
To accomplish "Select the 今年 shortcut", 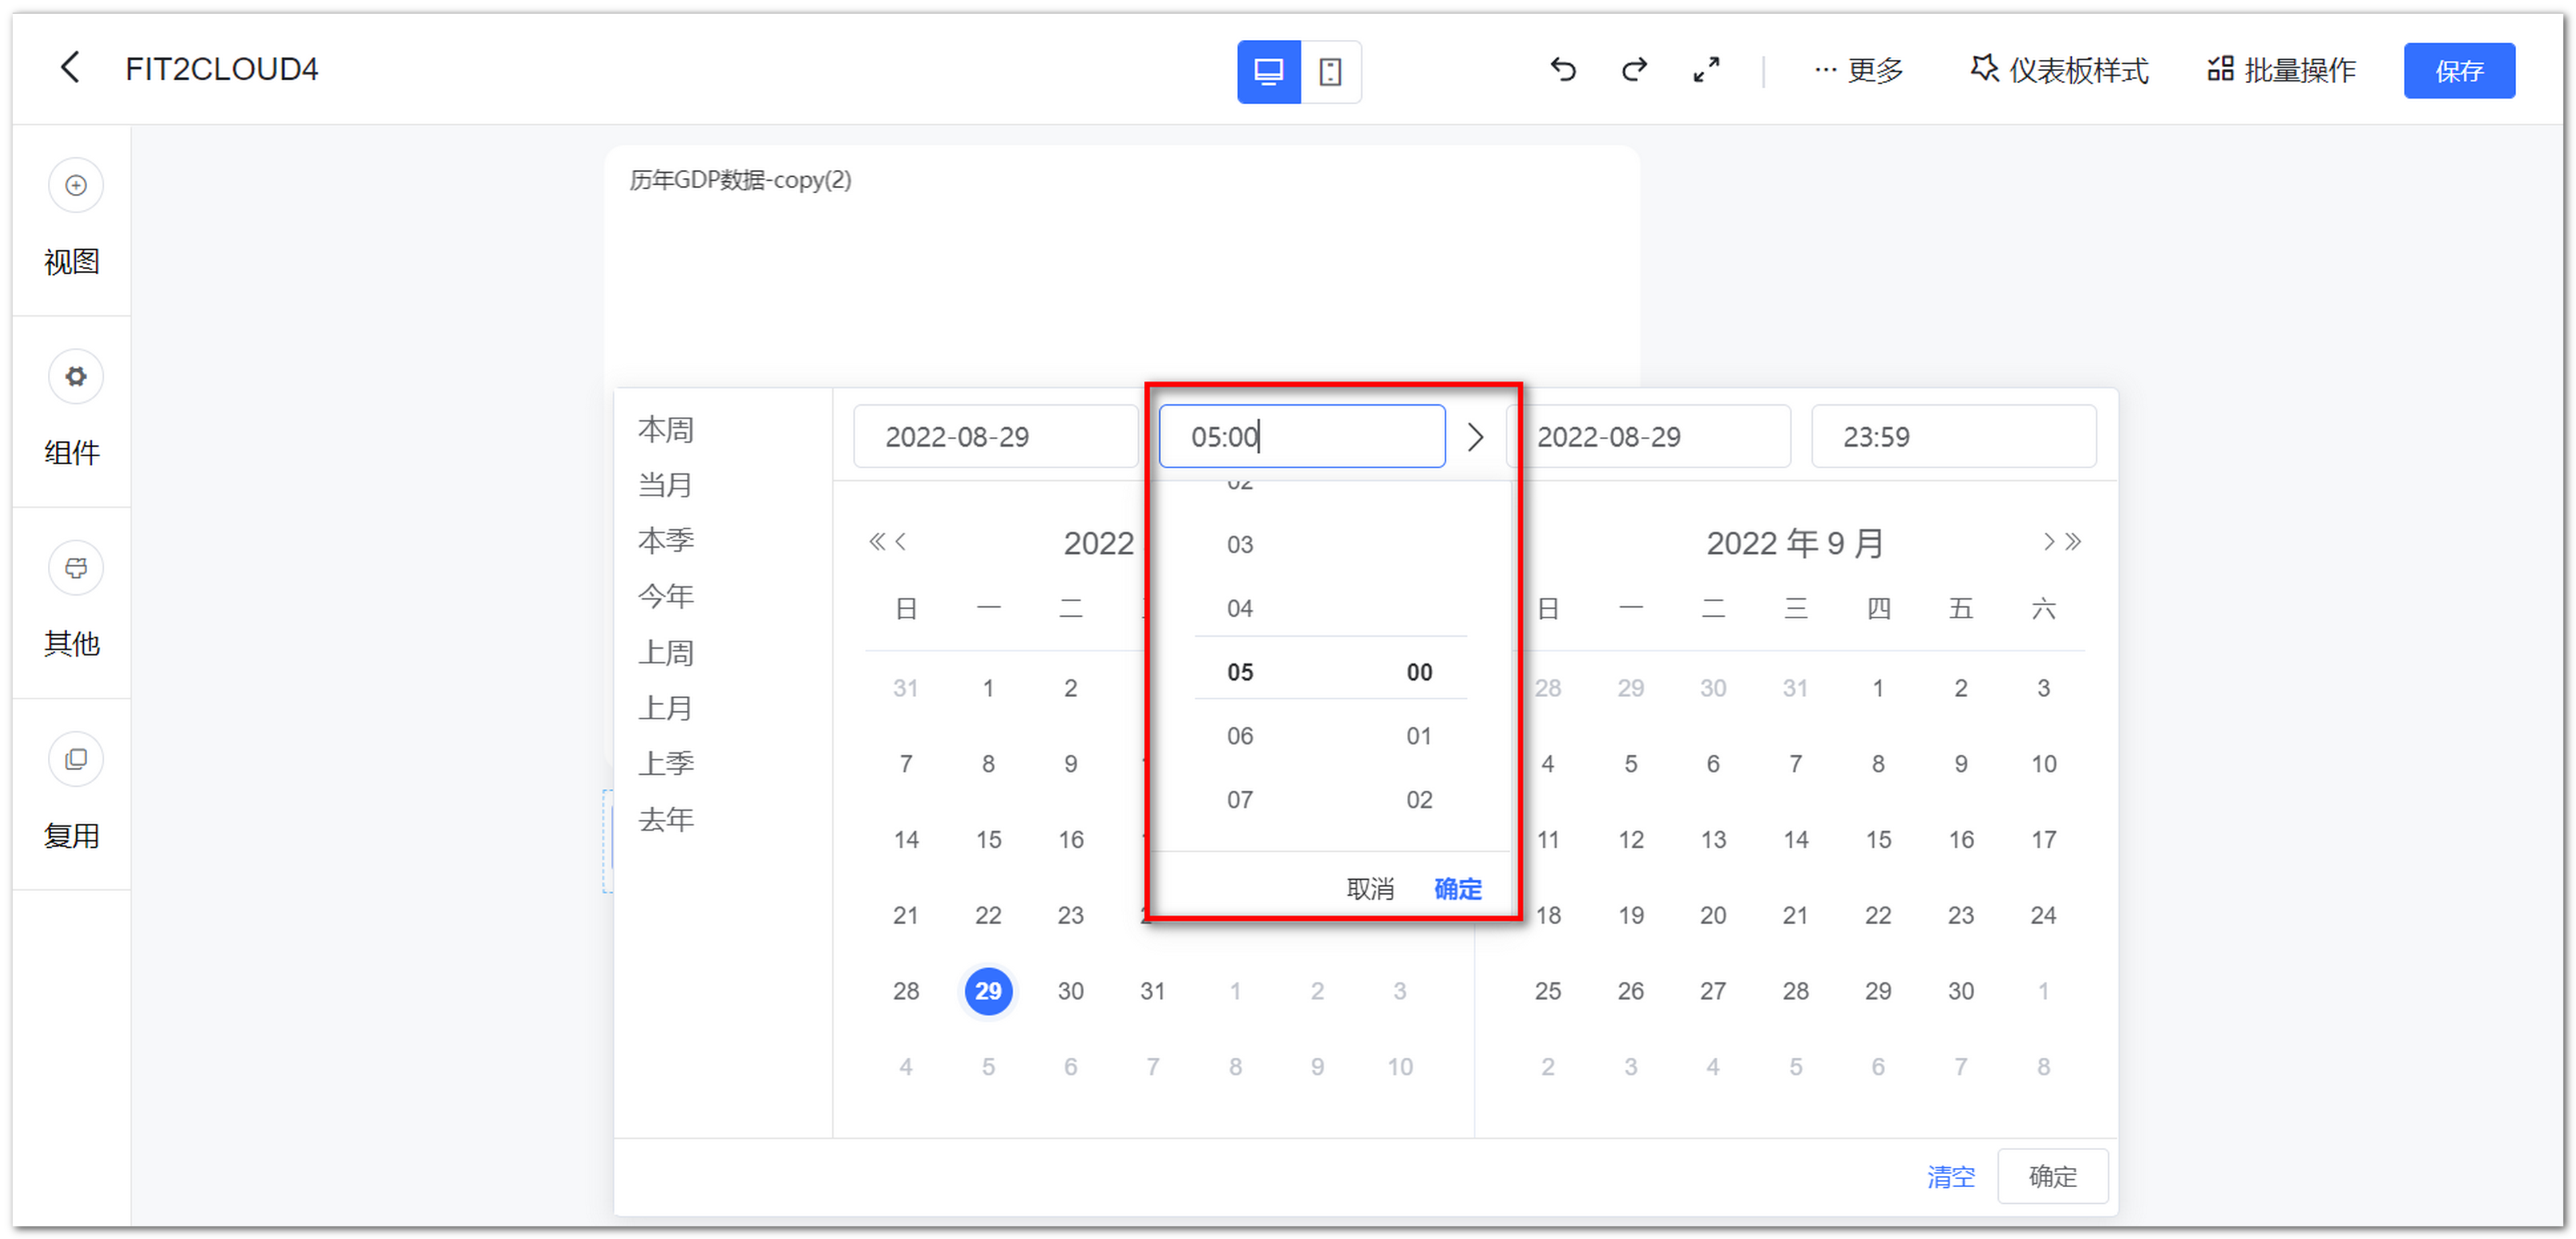I will 666,596.
